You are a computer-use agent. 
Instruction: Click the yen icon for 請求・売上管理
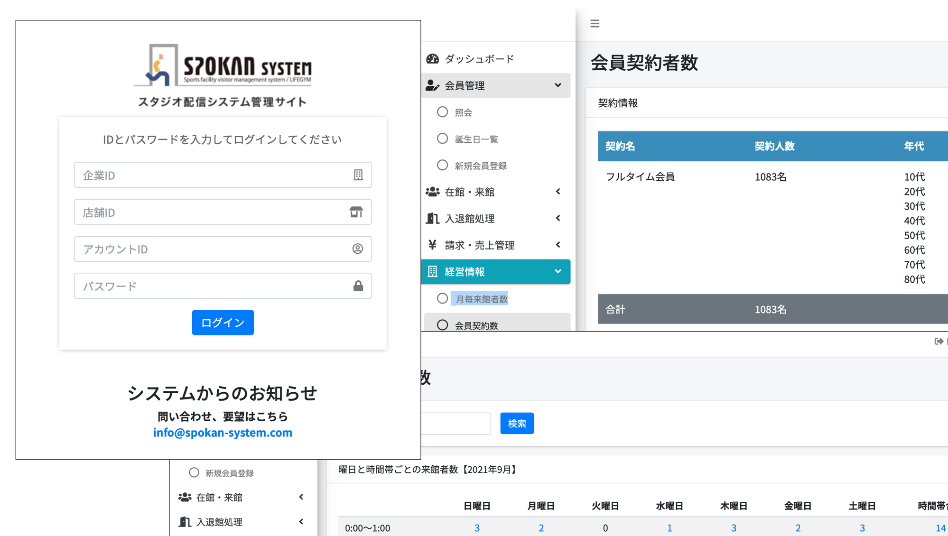click(432, 245)
